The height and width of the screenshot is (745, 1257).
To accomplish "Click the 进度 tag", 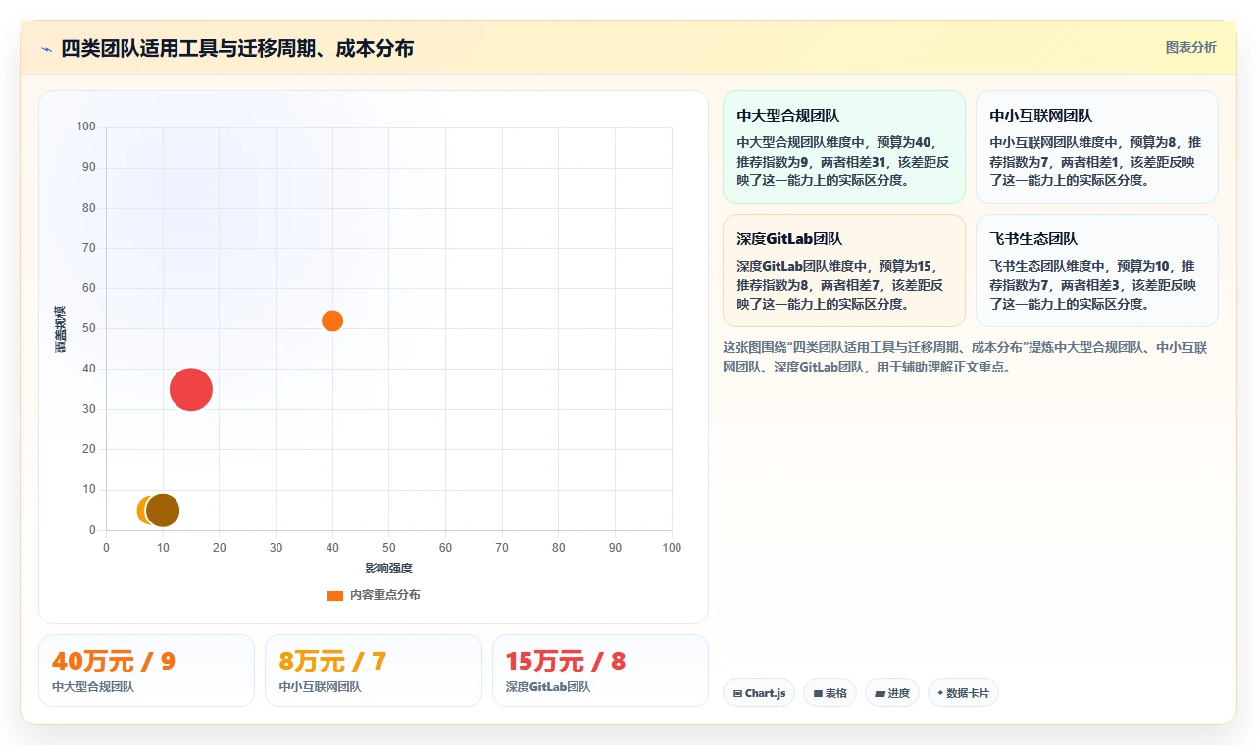I will point(892,693).
